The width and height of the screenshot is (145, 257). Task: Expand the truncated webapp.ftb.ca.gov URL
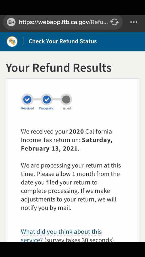tap(63, 22)
